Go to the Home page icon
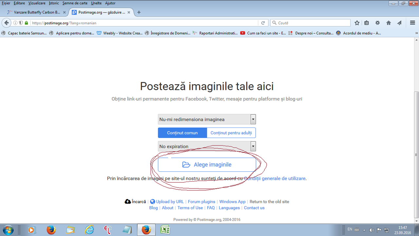Viewport: 419px width, 236px height. [x=389, y=23]
